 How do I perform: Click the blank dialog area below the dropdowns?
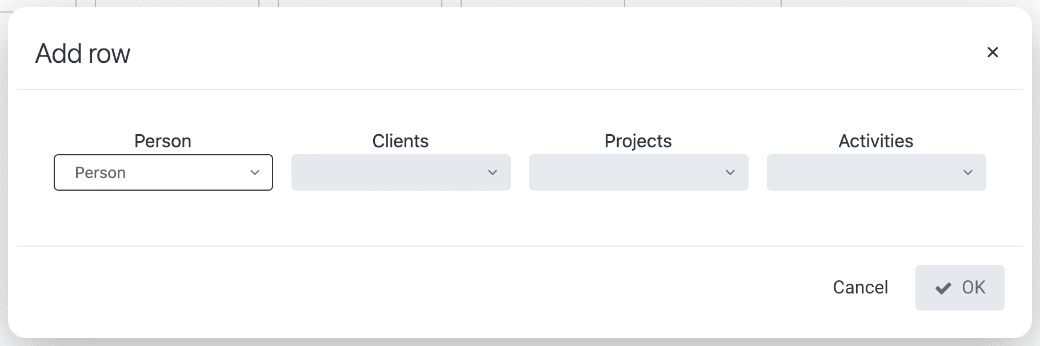(x=514, y=220)
